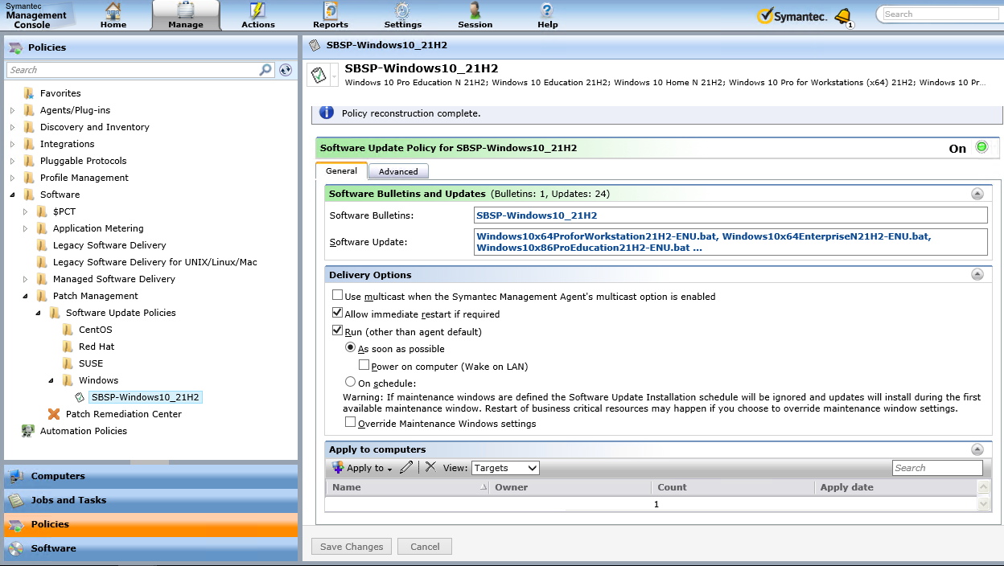
Task: Switch to the Advanced tab
Action: [398, 171]
